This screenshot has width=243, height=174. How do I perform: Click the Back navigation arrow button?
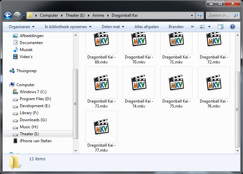[8, 15]
